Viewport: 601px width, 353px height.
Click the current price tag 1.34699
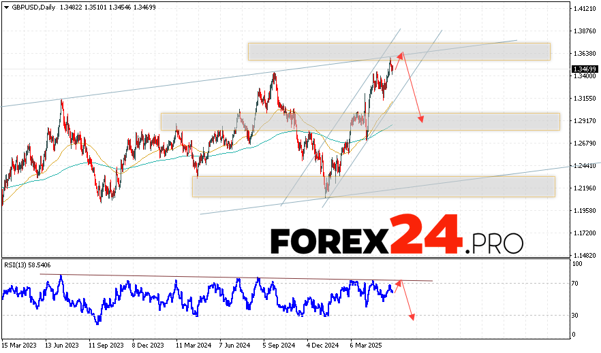click(585, 69)
